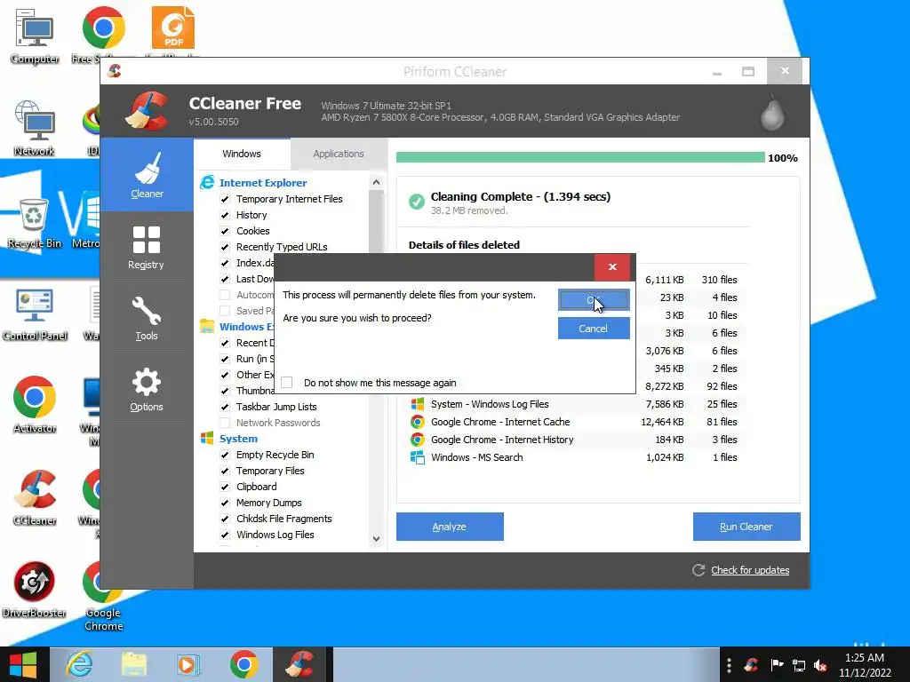Image resolution: width=910 pixels, height=682 pixels.
Task: Close the confirmation dialog with red X
Action: 612,266
